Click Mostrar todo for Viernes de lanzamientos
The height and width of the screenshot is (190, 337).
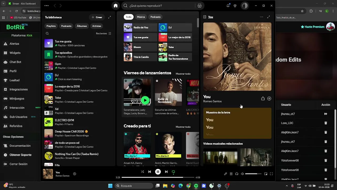(183, 74)
